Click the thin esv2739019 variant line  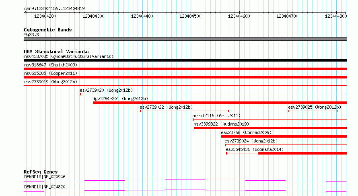[x=185, y=85]
